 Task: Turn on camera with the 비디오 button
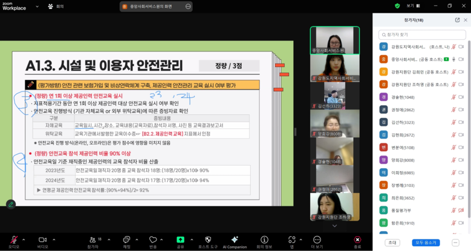(42, 240)
